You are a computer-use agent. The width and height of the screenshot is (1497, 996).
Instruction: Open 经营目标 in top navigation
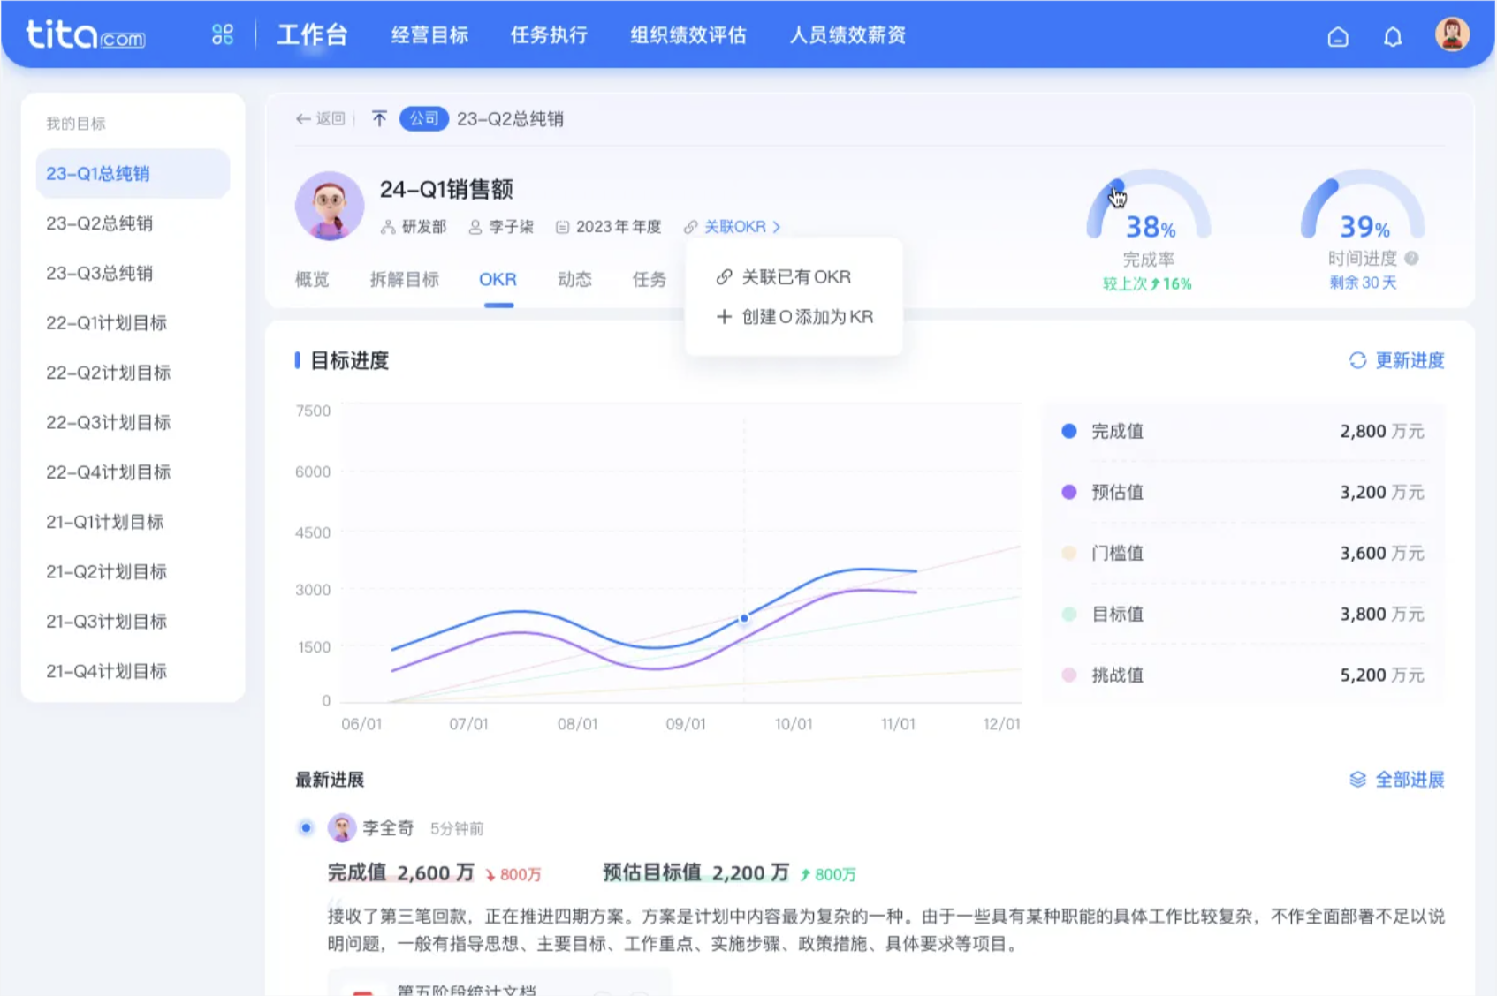click(429, 34)
